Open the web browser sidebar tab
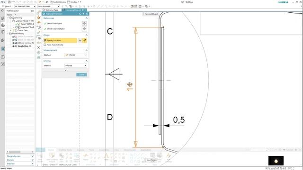303x170 pixels. [3, 49]
